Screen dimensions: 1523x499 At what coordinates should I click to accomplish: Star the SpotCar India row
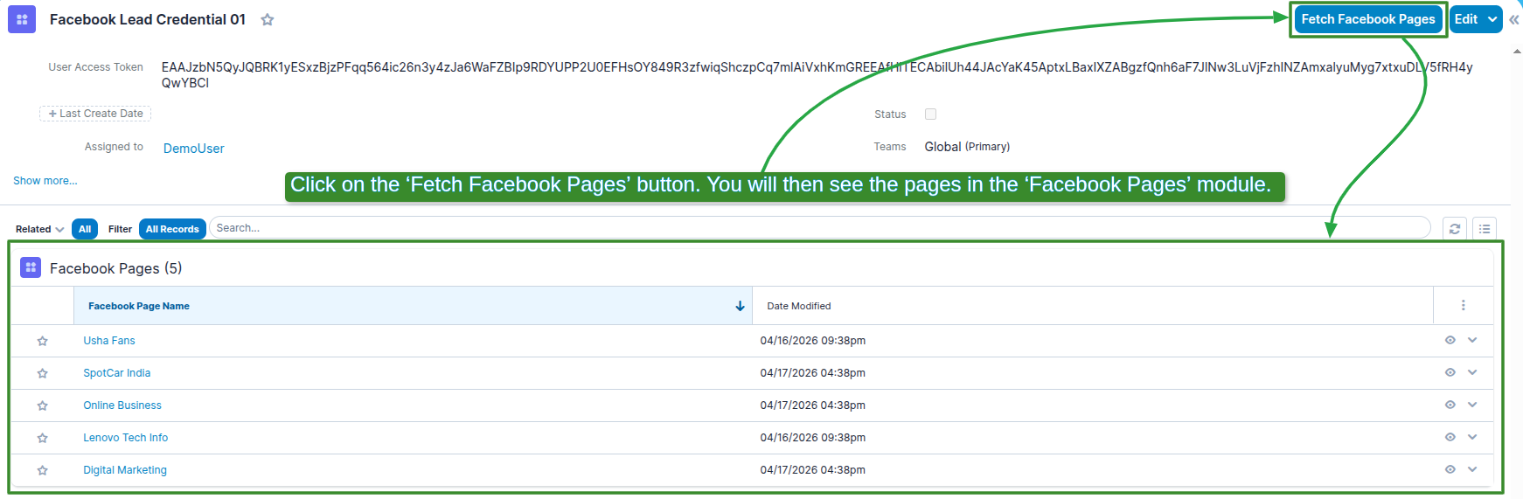click(x=42, y=373)
